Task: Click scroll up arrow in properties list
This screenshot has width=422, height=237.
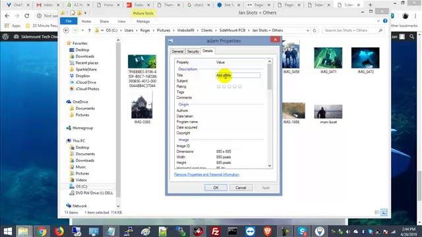Action: (x=270, y=61)
